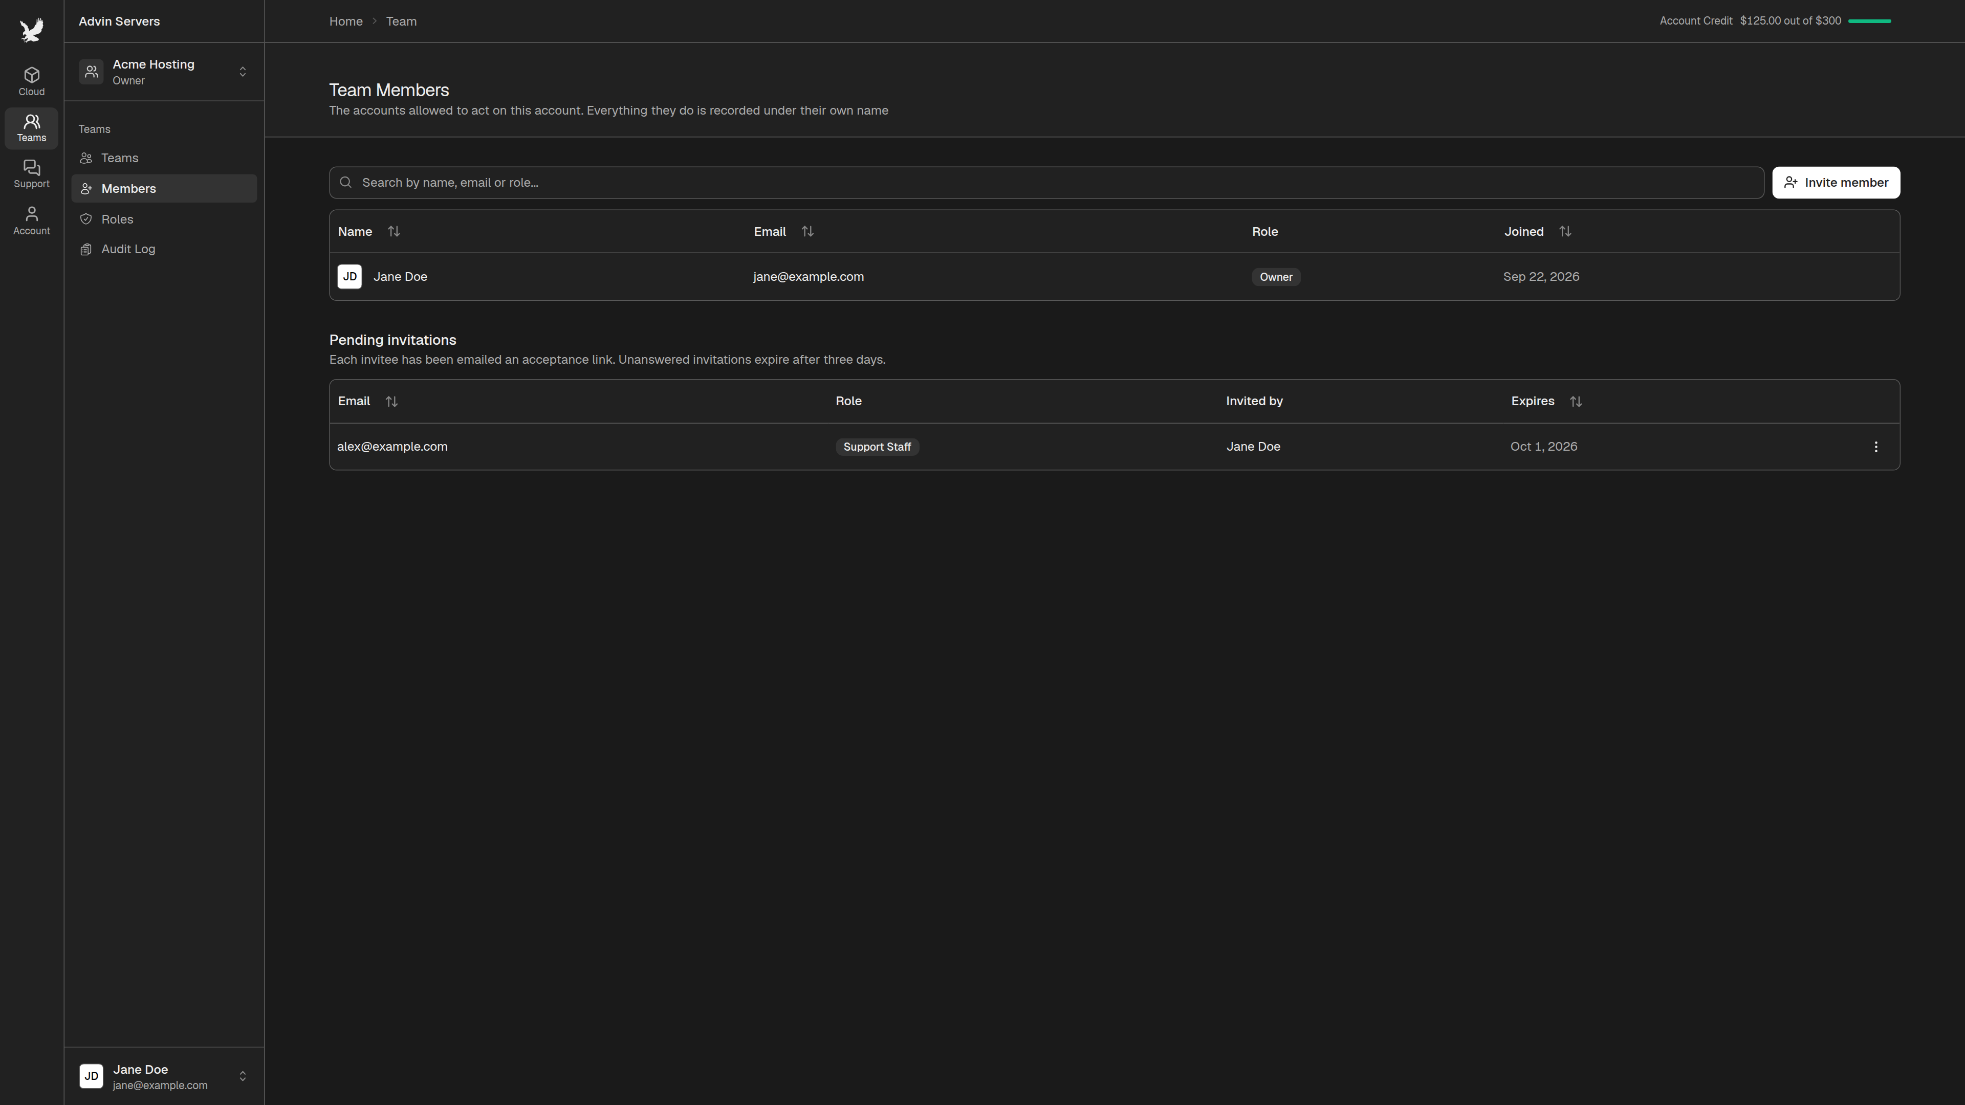Open the Support section in the rail
Image resolution: width=1965 pixels, height=1105 pixels.
coord(31,174)
